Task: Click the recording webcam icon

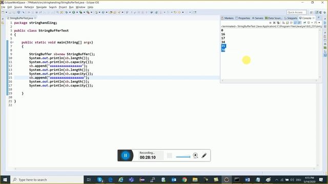Action: [195, 155]
